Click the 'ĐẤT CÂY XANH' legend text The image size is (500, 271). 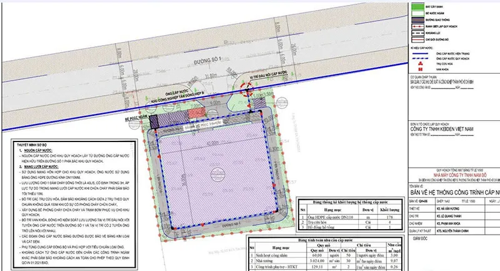tap(434, 7)
